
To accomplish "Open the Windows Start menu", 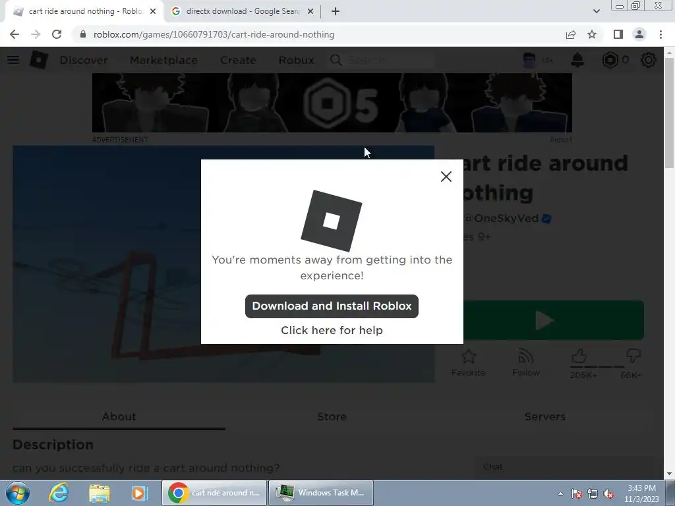I will [x=18, y=493].
